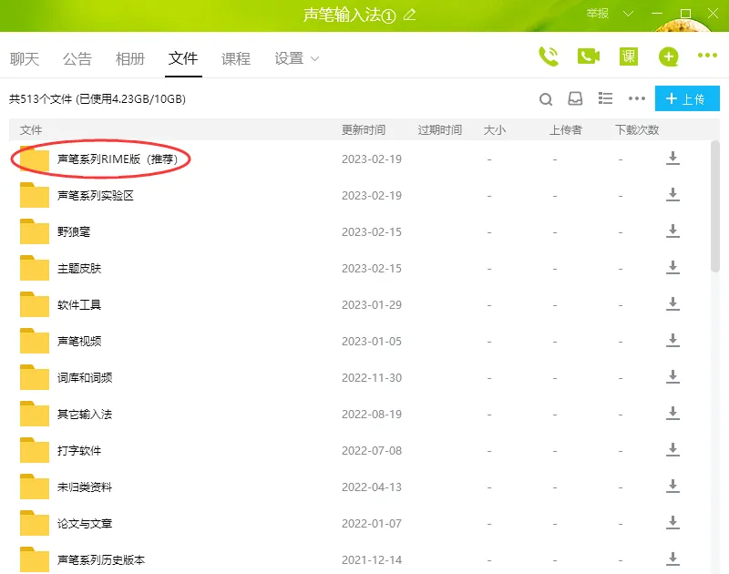Start a group voice call
This screenshot has width=729, height=574.
pyautogui.click(x=548, y=56)
